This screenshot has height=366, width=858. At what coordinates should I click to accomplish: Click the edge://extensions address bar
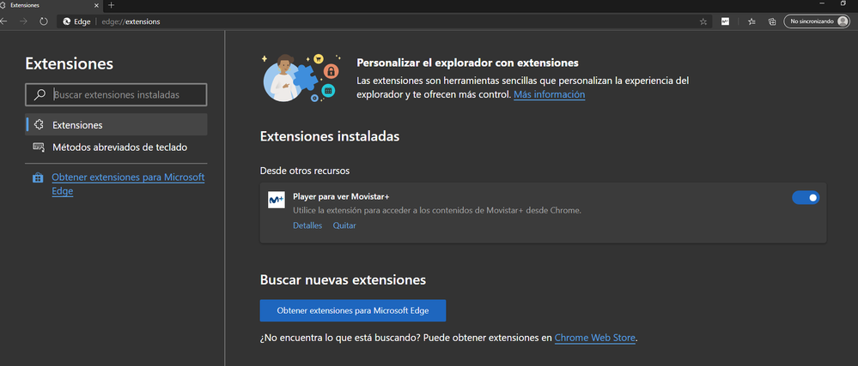pos(383,21)
